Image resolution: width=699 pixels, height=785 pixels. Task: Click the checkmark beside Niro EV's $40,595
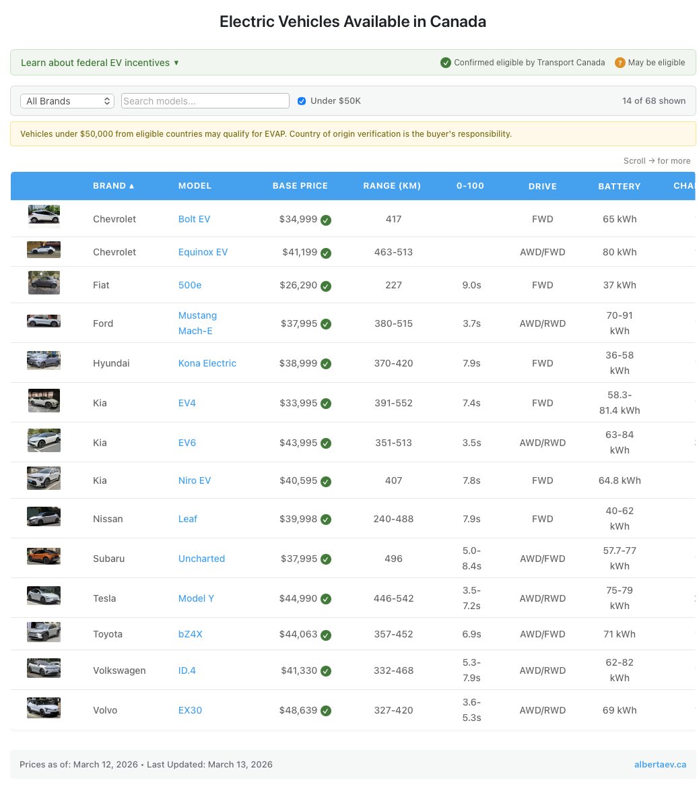pos(326,481)
